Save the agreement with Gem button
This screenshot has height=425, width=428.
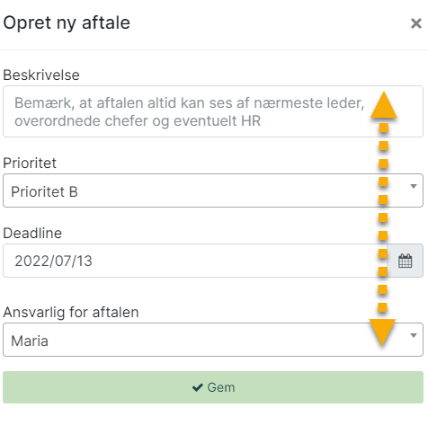pos(213,387)
